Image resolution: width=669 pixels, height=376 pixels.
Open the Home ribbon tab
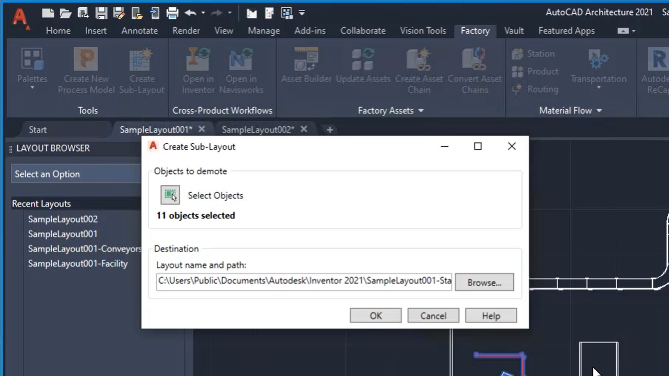pos(58,31)
